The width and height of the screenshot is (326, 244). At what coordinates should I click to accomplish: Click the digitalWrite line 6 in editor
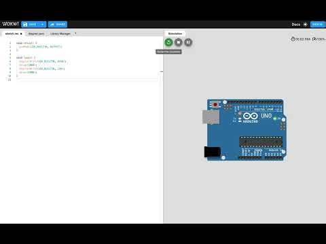pos(43,61)
